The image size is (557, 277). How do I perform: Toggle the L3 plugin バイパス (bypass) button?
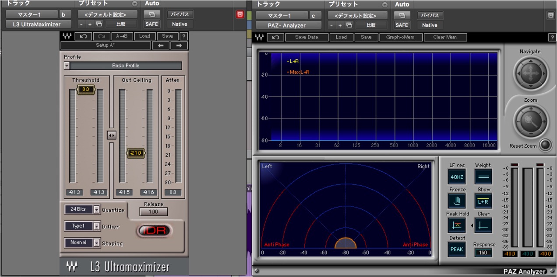coord(179,14)
